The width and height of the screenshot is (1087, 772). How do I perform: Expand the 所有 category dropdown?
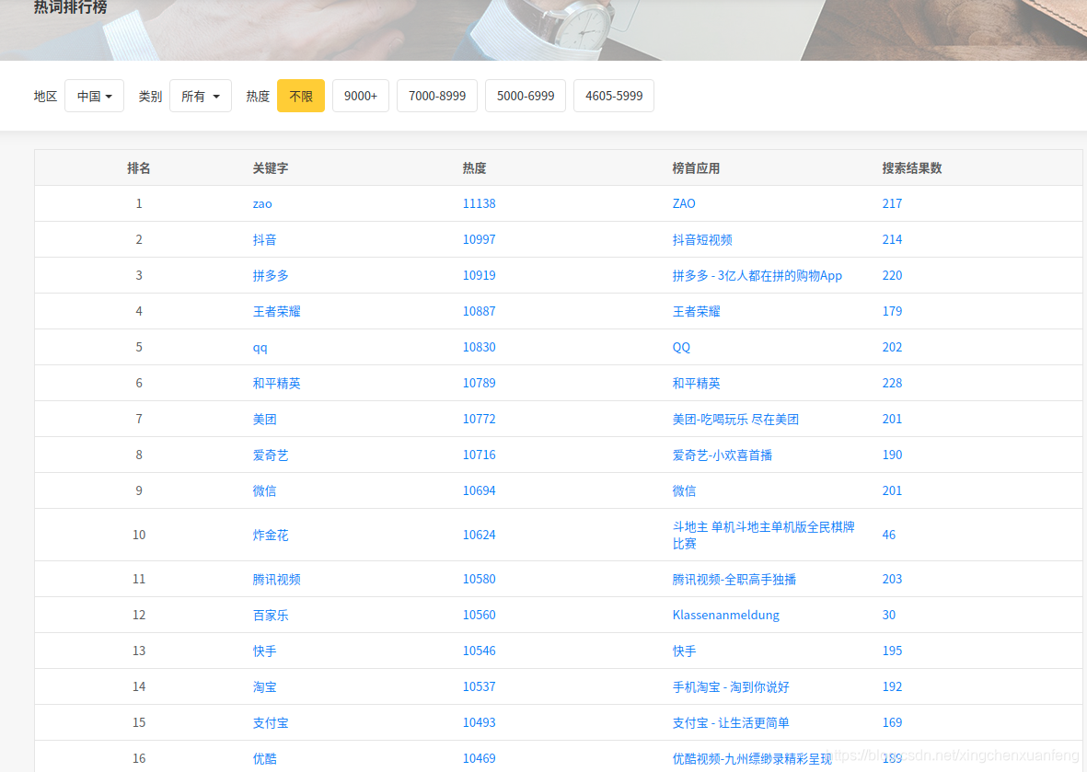tap(200, 96)
